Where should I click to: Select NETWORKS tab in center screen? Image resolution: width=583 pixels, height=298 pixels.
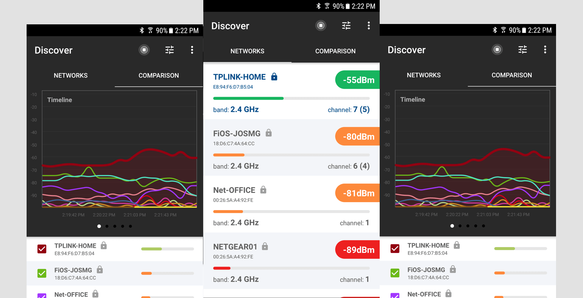click(x=247, y=51)
